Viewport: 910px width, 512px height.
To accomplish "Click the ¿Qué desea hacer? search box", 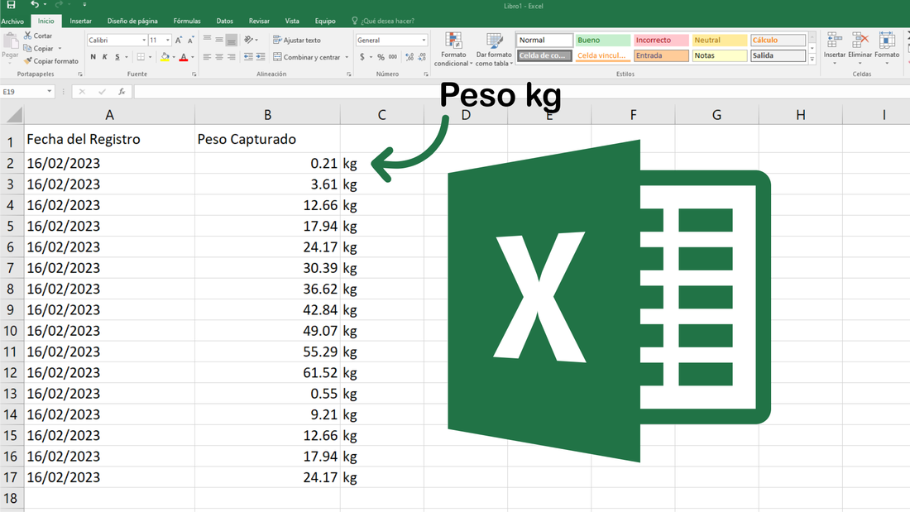I will coord(384,21).
